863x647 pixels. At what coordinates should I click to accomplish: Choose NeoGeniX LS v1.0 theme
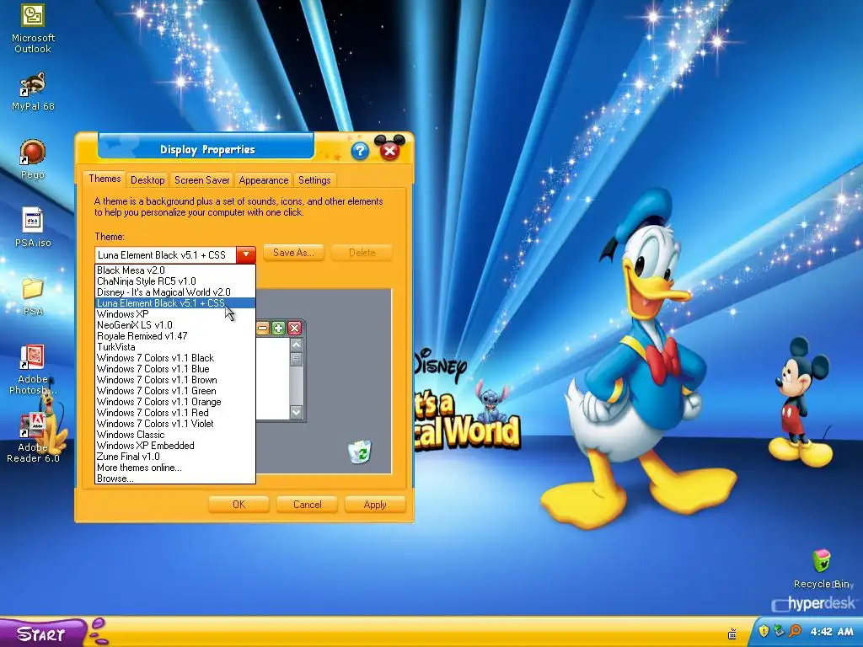(x=175, y=325)
